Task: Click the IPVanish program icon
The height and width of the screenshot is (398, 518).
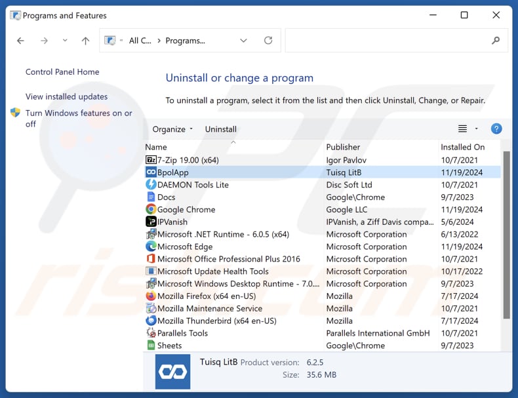Action: [x=151, y=222]
